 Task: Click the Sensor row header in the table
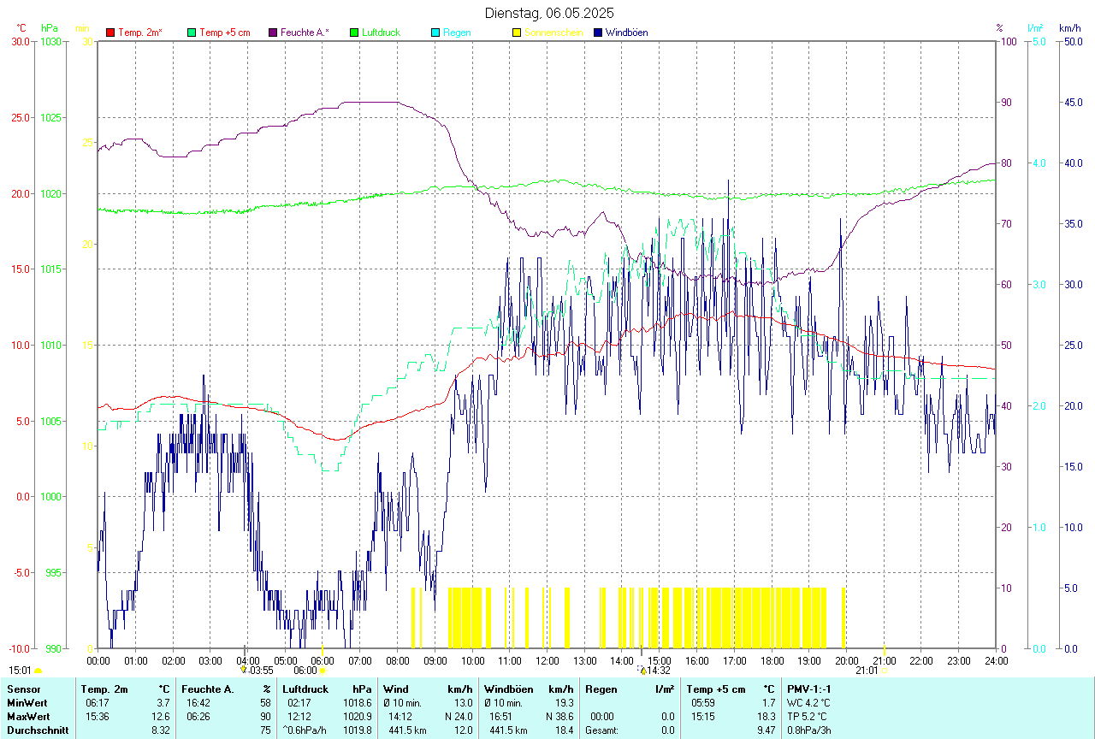(x=22, y=689)
